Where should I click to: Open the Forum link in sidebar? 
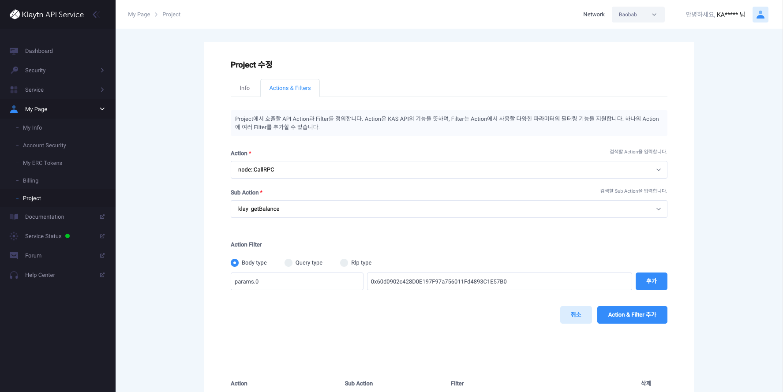point(33,256)
